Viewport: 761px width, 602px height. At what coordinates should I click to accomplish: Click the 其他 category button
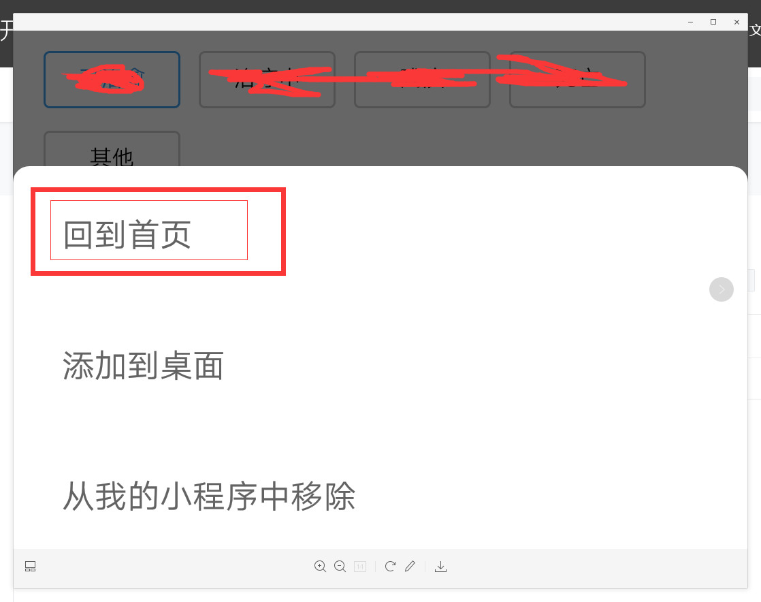coord(112,149)
